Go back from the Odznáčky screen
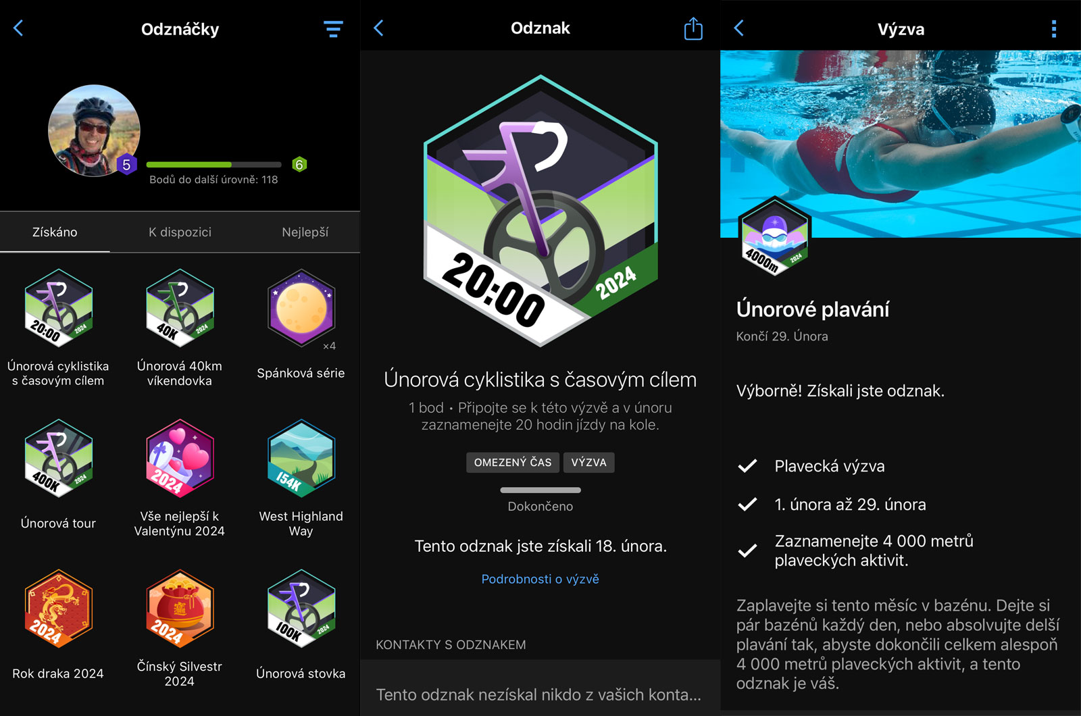Image resolution: width=1081 pixels, height=716 pixels. 18,28
